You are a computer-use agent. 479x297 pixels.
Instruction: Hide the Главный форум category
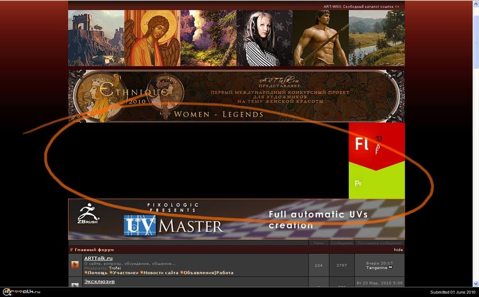(398, 250)
